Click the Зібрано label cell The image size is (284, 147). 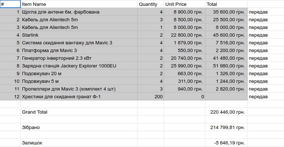click(x=79, y=128)
